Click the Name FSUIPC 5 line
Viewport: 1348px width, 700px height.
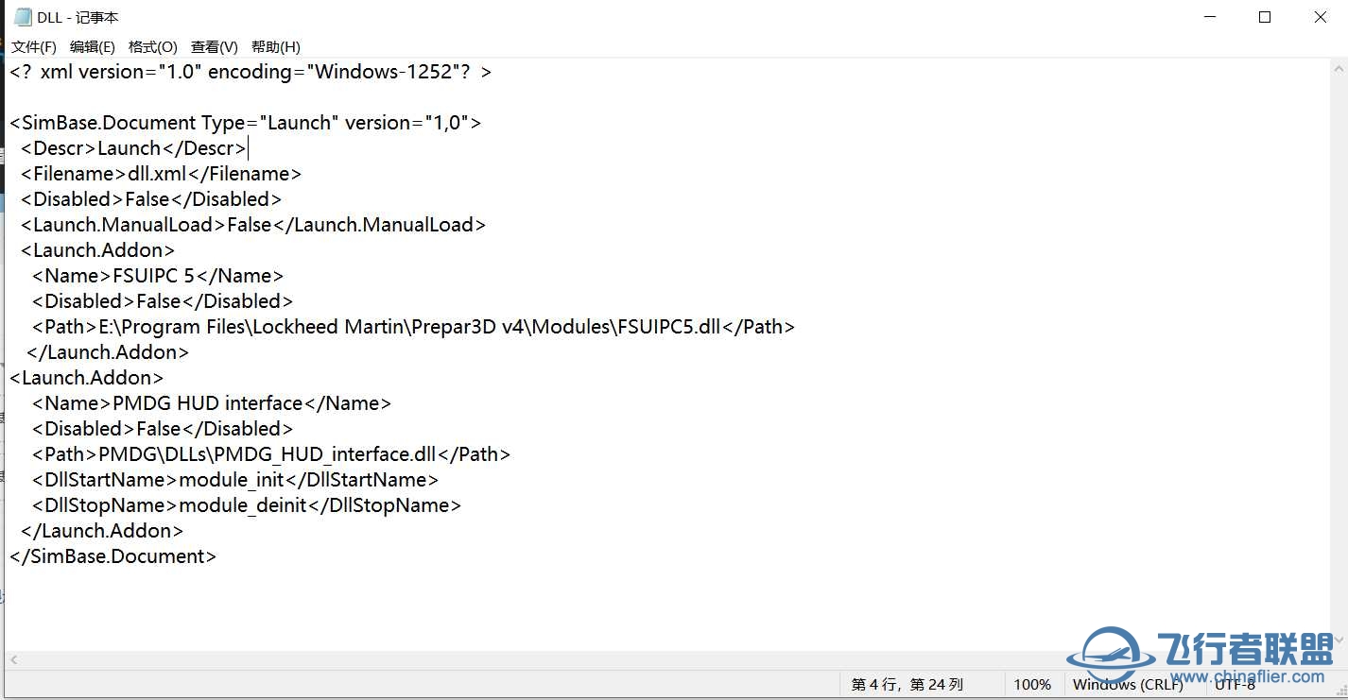pos(158,276)
